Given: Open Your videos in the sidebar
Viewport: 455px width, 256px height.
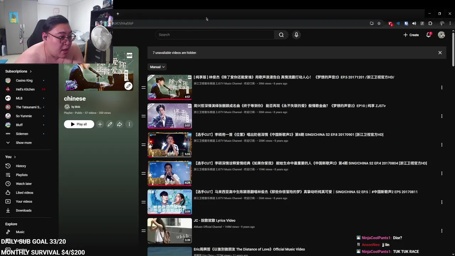Looking at the screenshot, I should [24, 202].
